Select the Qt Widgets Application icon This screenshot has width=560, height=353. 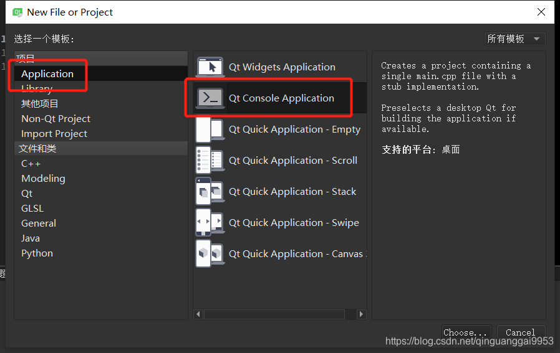[210, 67]
